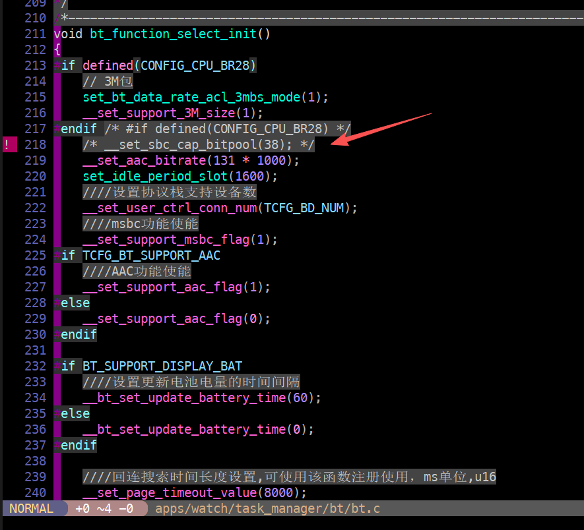The height and width of the screenshot is (530, 584).
Task: Click the git hunk summary "+0 ~4 -0"
Action: coord(104,508)
